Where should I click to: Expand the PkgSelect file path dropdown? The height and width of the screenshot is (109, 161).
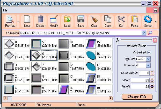click(144, 33)
